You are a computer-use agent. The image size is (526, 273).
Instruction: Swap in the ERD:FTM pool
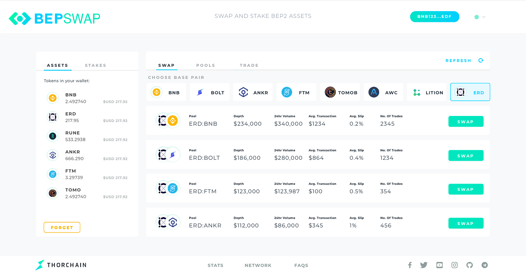[x=466, y=189]
